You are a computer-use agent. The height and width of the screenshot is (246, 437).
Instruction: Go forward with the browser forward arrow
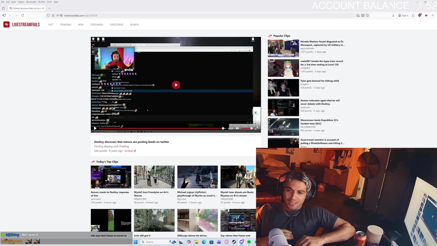[16, 15]
